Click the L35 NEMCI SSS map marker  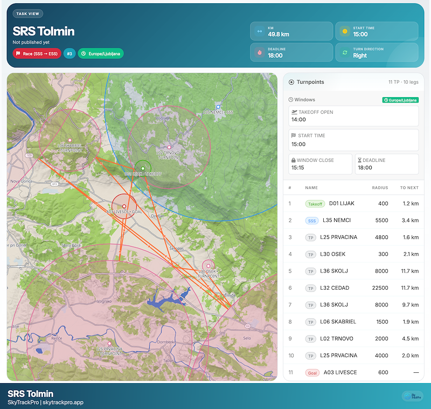(x=218, y=106)
